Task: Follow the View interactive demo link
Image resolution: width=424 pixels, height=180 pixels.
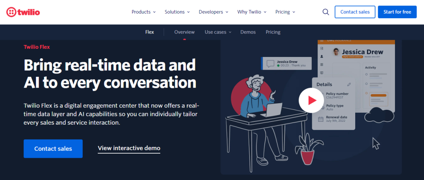Action: (x=129, y=148)
